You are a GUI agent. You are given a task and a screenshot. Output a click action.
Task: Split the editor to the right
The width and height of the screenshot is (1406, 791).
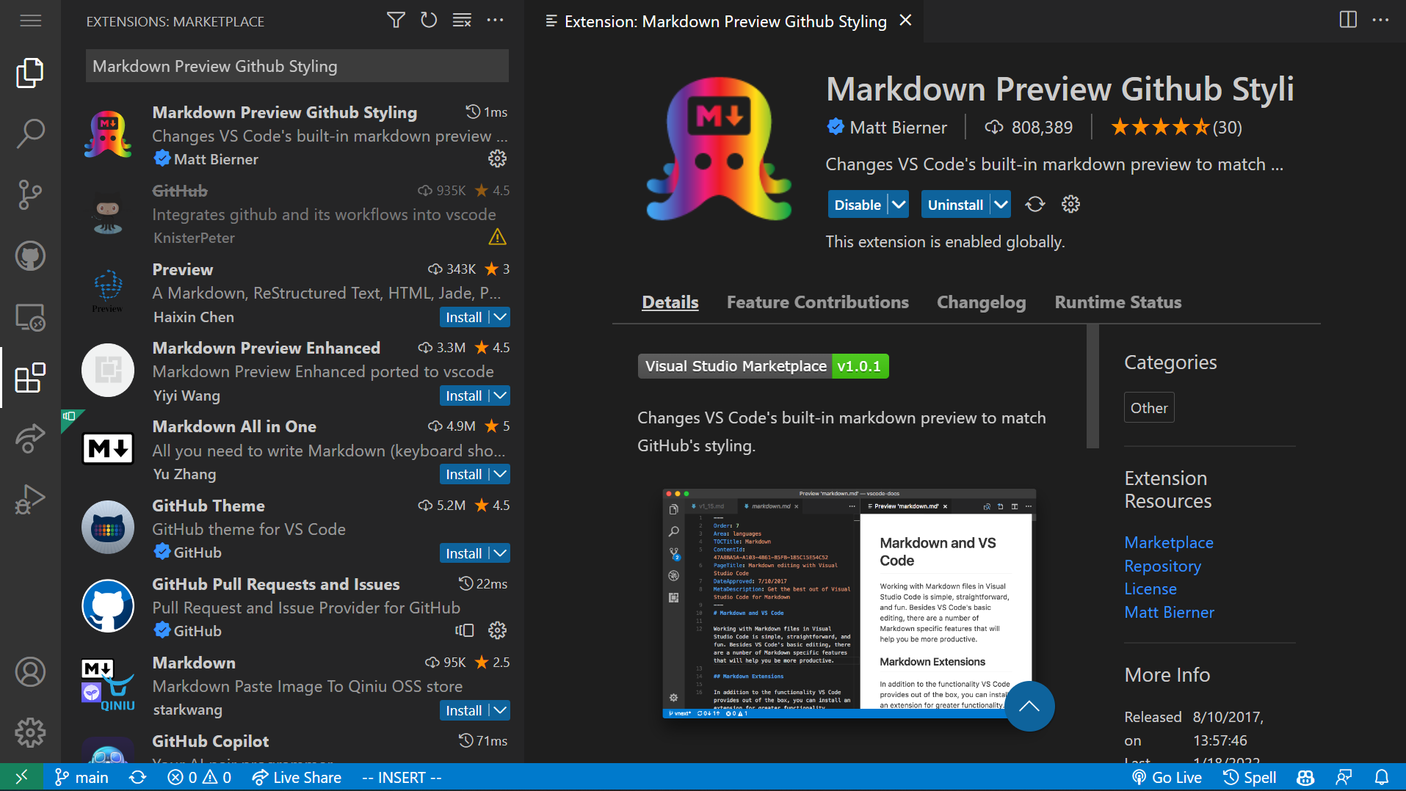(1348, 20)
